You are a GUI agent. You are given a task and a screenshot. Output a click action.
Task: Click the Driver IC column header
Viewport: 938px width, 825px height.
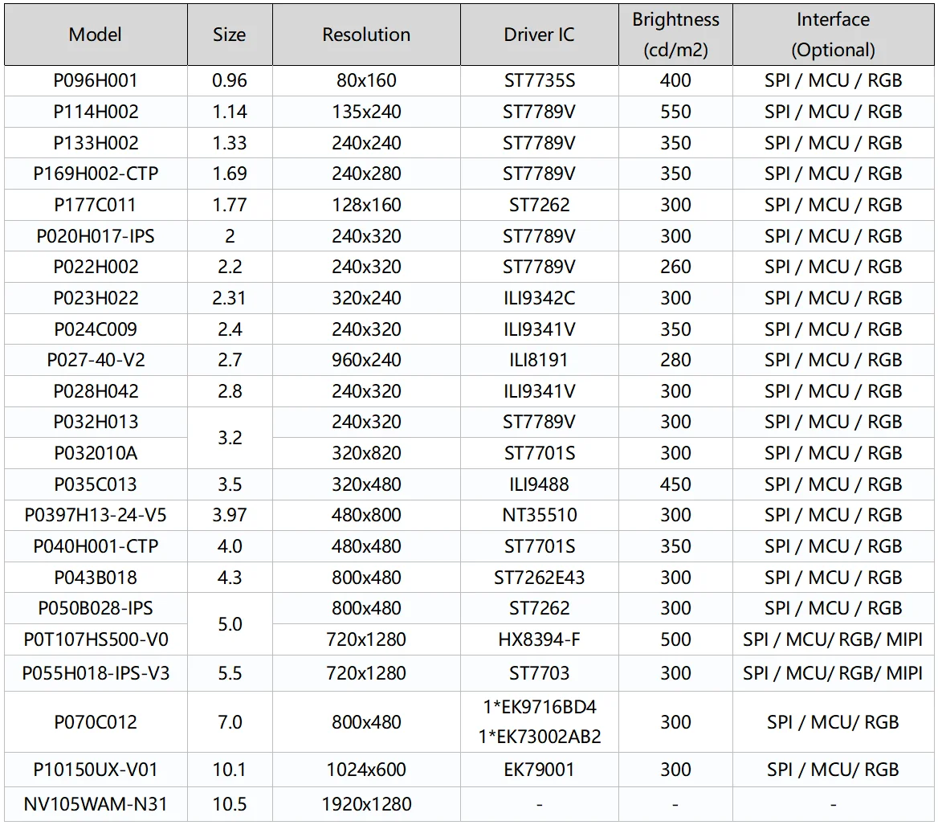pyautogui.click(x=539, y=35)
